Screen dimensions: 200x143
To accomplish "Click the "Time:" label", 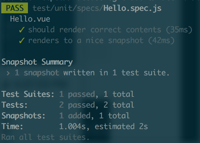I will tap(13, 127).
